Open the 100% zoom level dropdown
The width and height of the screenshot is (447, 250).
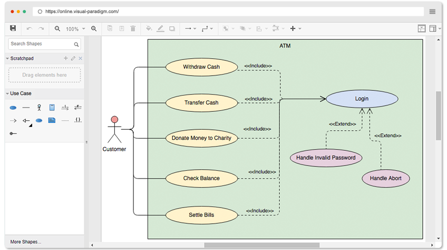click(75, 29)
